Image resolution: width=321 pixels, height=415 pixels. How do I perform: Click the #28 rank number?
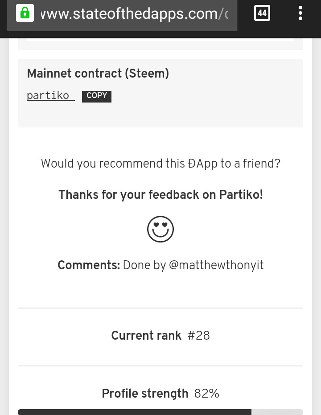199,335
